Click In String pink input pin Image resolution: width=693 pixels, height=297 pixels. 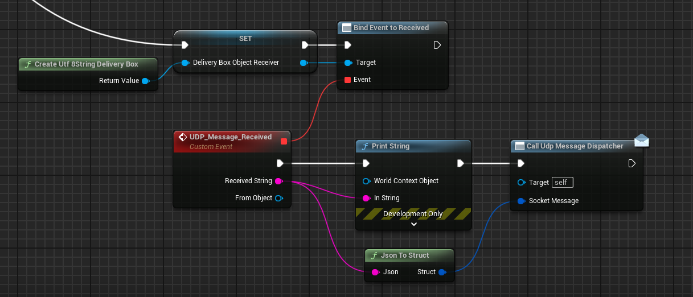coord(366,198)
